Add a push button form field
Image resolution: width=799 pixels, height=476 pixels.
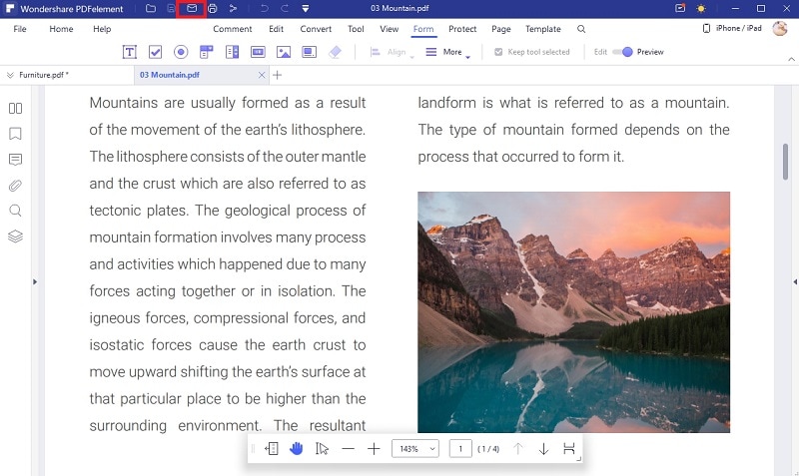(258, 52)
